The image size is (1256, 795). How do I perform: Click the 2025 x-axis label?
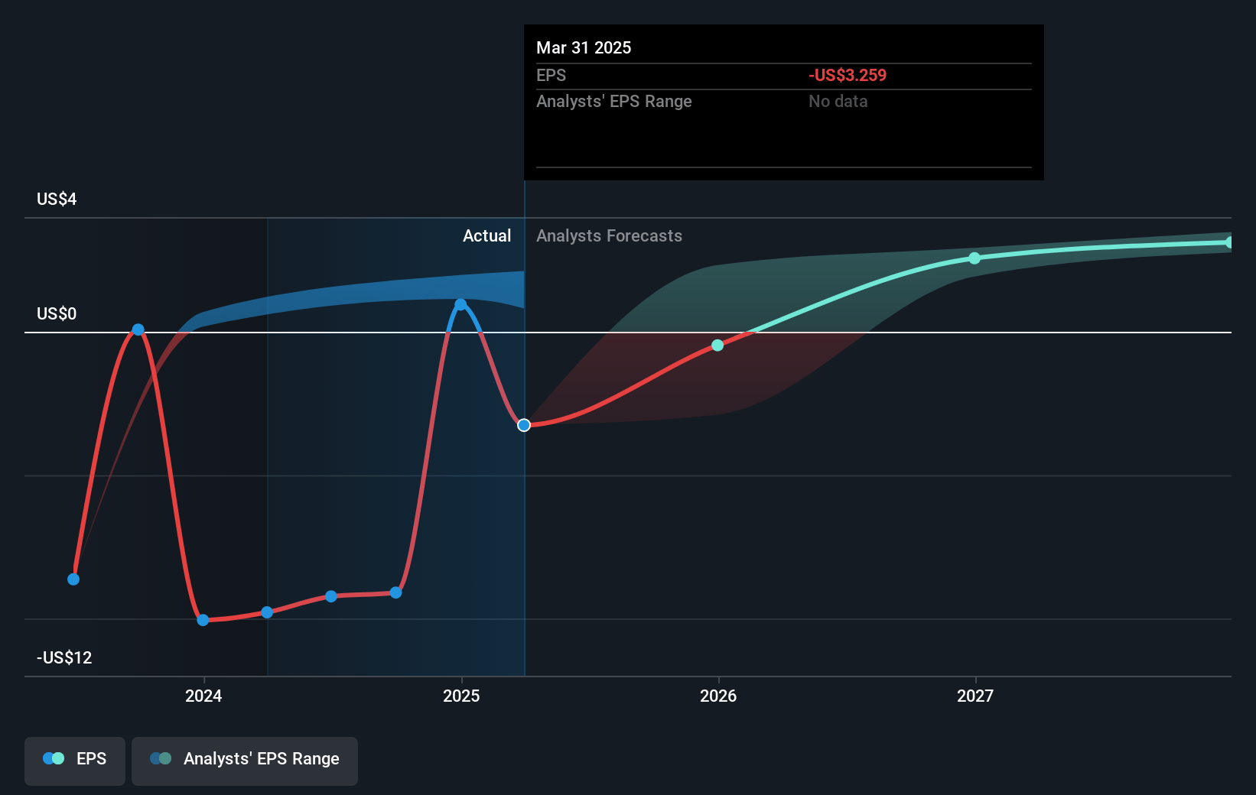coord(461,696)
